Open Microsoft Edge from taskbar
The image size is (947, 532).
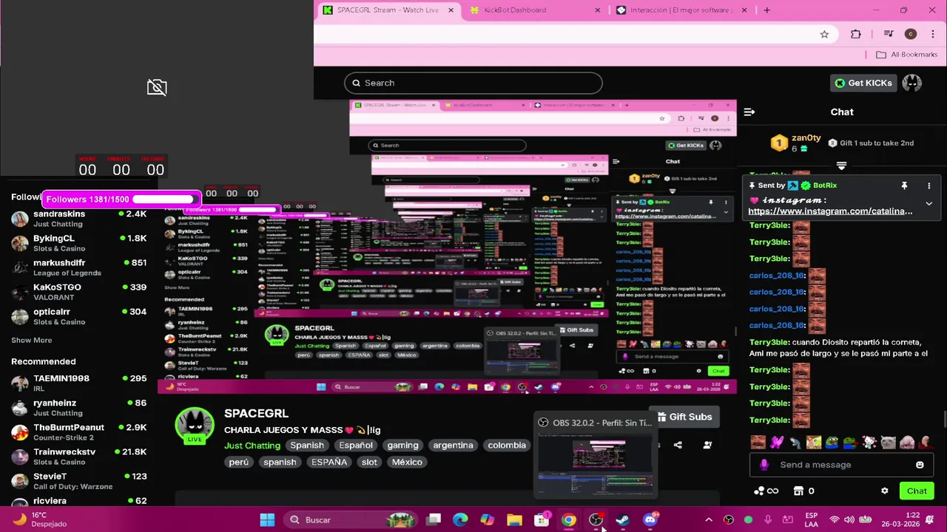coord(460,520)
